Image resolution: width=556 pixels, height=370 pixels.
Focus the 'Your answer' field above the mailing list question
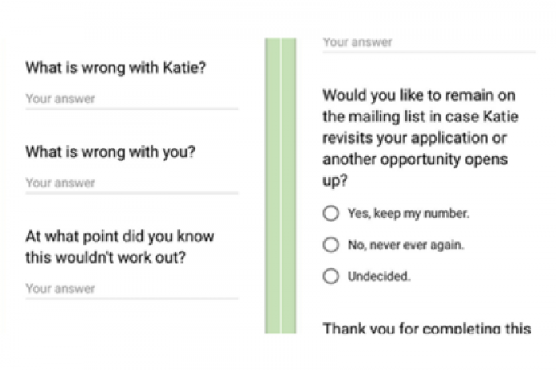[x=429, y=43]
